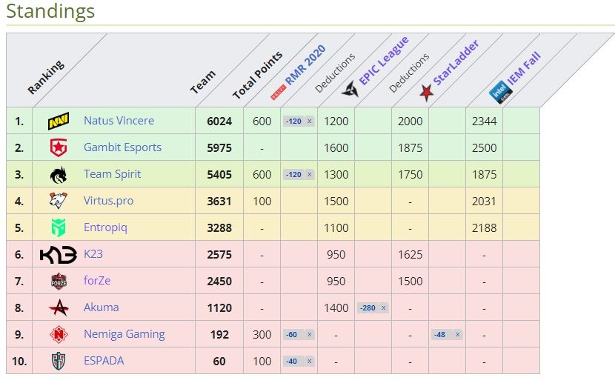Click Gambit's IEM Fall score 2500
Image resolution: width=615 pixels, height=386 pixels.
(485, 148)
